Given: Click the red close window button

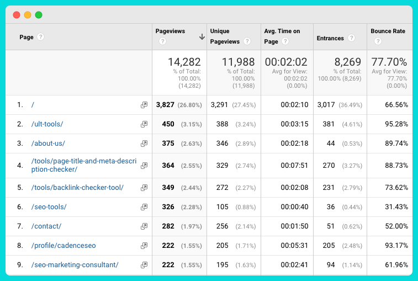Looking at the screenshot, I should tap(17, 15).
